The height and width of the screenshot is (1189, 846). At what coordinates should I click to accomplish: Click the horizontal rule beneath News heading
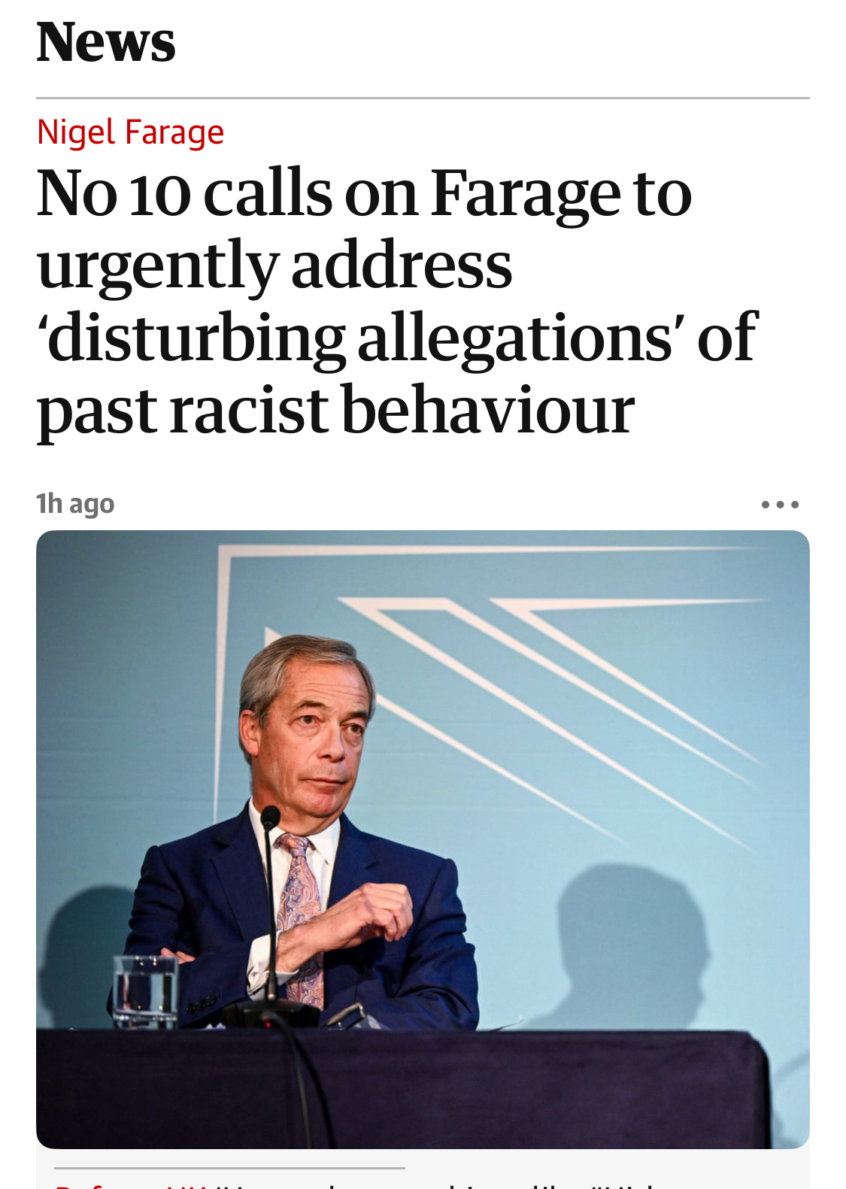click(x=423, y=98)
